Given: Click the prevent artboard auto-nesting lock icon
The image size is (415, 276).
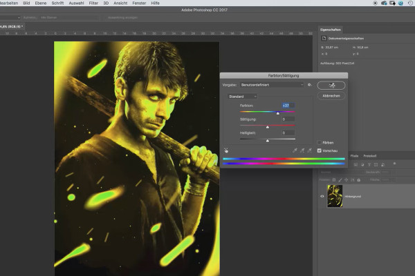Looking at the screenshot, I should click(x=353, y=180).
